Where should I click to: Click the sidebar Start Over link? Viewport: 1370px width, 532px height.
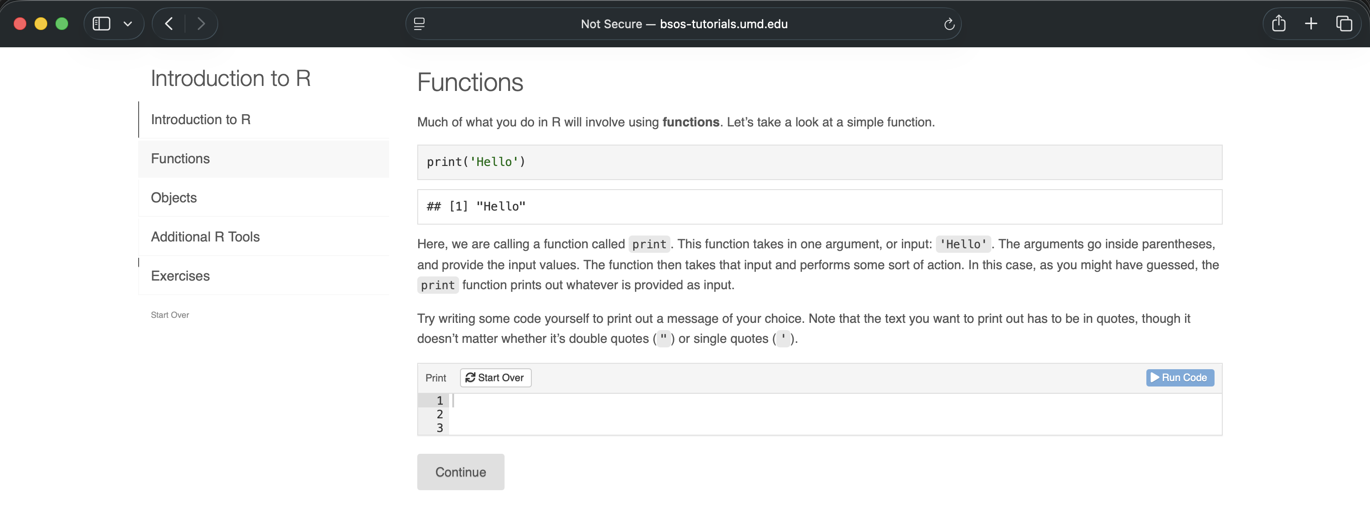(170, 315)
